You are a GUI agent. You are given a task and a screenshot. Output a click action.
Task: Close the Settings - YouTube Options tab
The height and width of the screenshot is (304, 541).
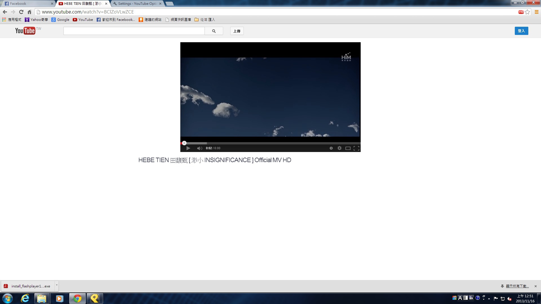click(160, 4)
